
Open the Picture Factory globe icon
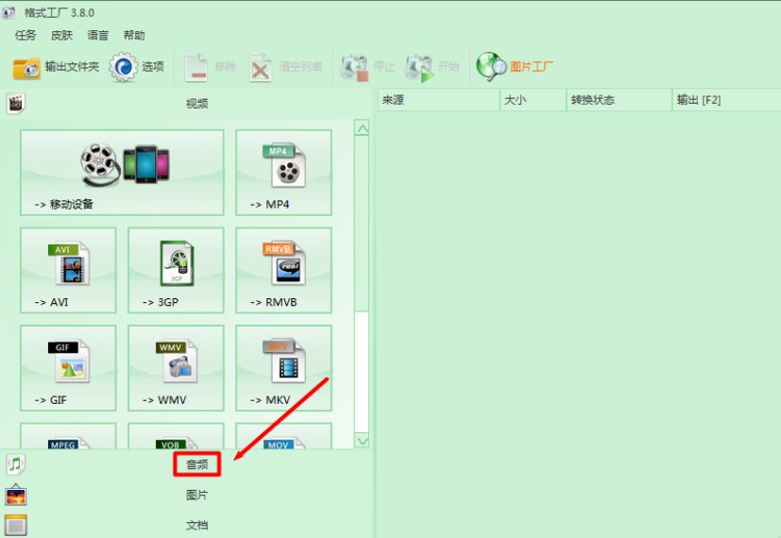click(x=491, y=67)
